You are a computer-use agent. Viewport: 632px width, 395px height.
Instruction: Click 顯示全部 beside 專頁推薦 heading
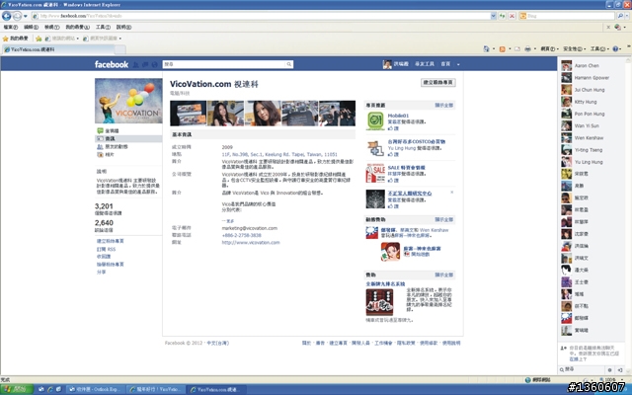click(443, 106)
